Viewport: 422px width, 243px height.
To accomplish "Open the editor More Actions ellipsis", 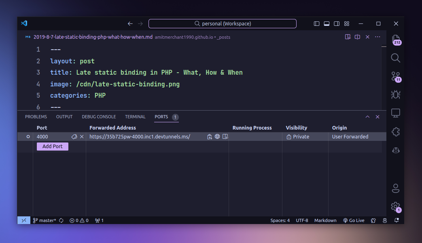I will pos(377,37).
